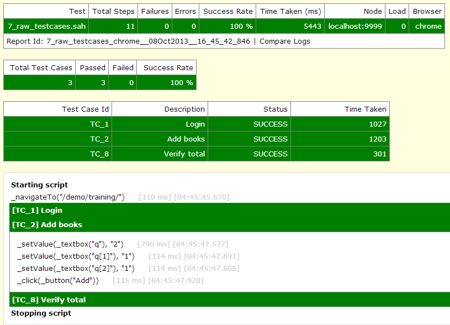Image resolution: width=450 pixels, height=325 pixels.
Task: Click the Time Taken (ms) column header
Action: pyautogui.click(x=290, y=11)
